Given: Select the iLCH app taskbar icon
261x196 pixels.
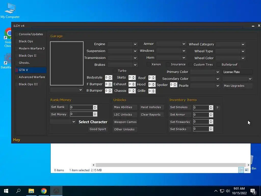Looking at the screenshot, I should coord(56,191).
